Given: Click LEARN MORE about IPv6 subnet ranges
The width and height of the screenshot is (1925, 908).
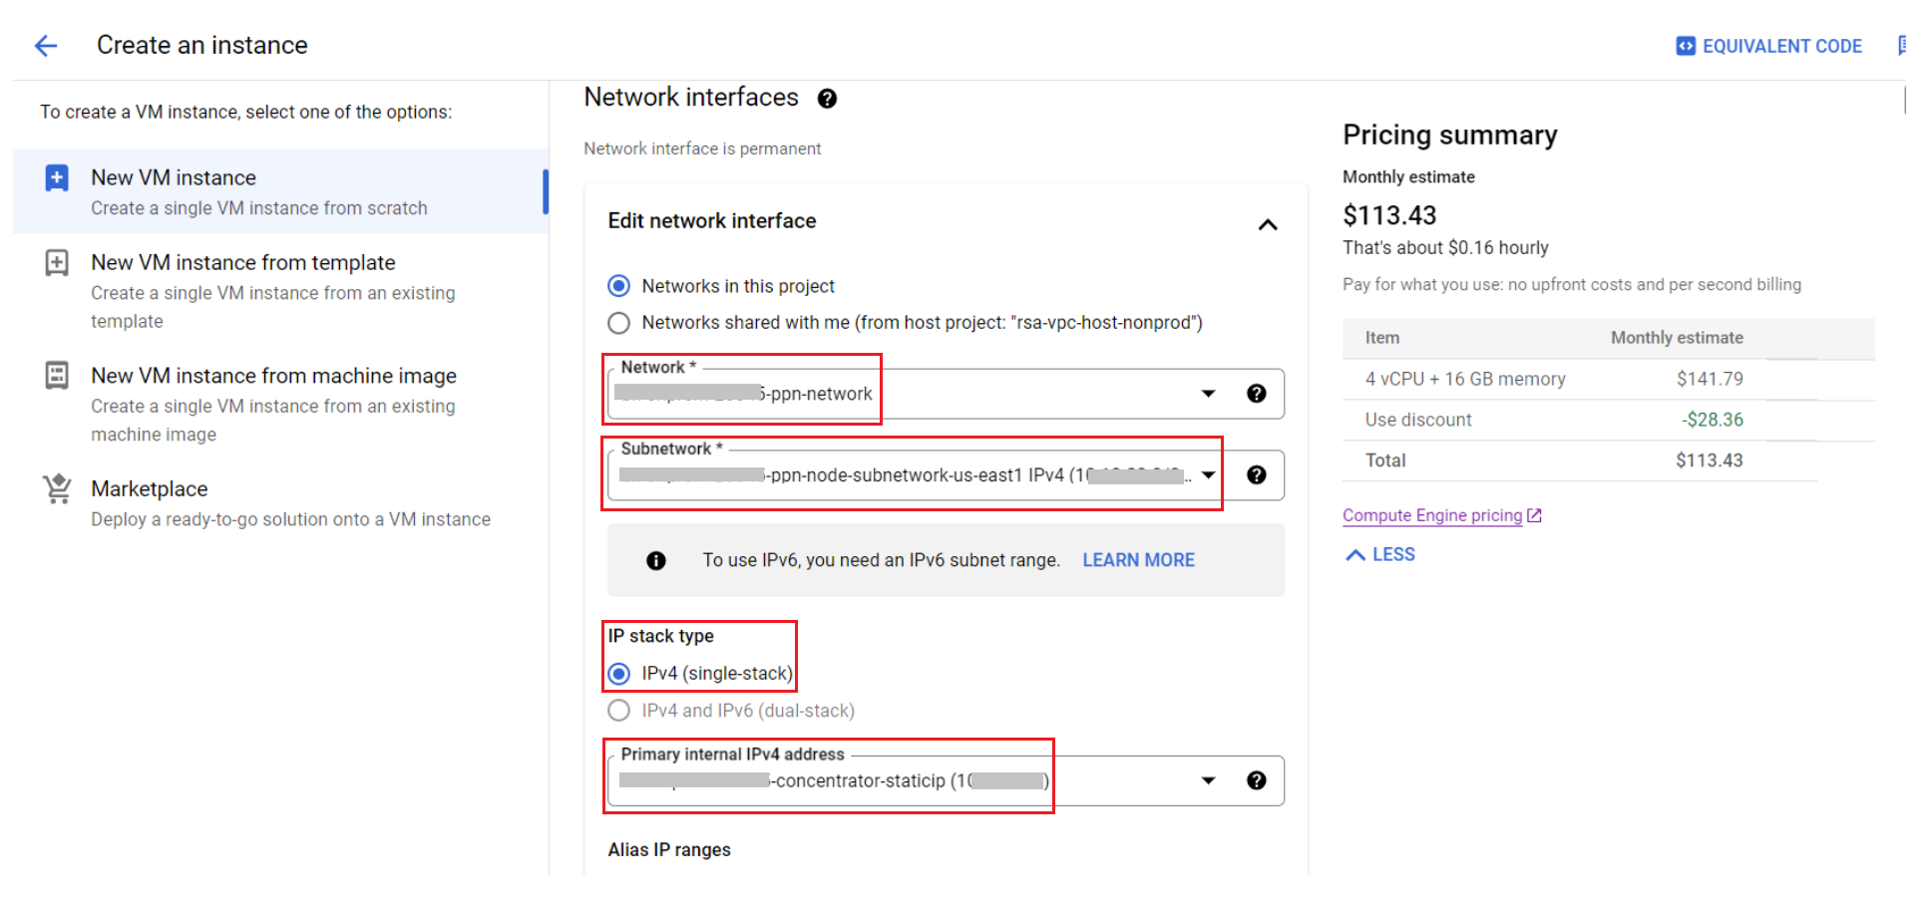Looking at the screenshot, I should (x=1138, y=559).
